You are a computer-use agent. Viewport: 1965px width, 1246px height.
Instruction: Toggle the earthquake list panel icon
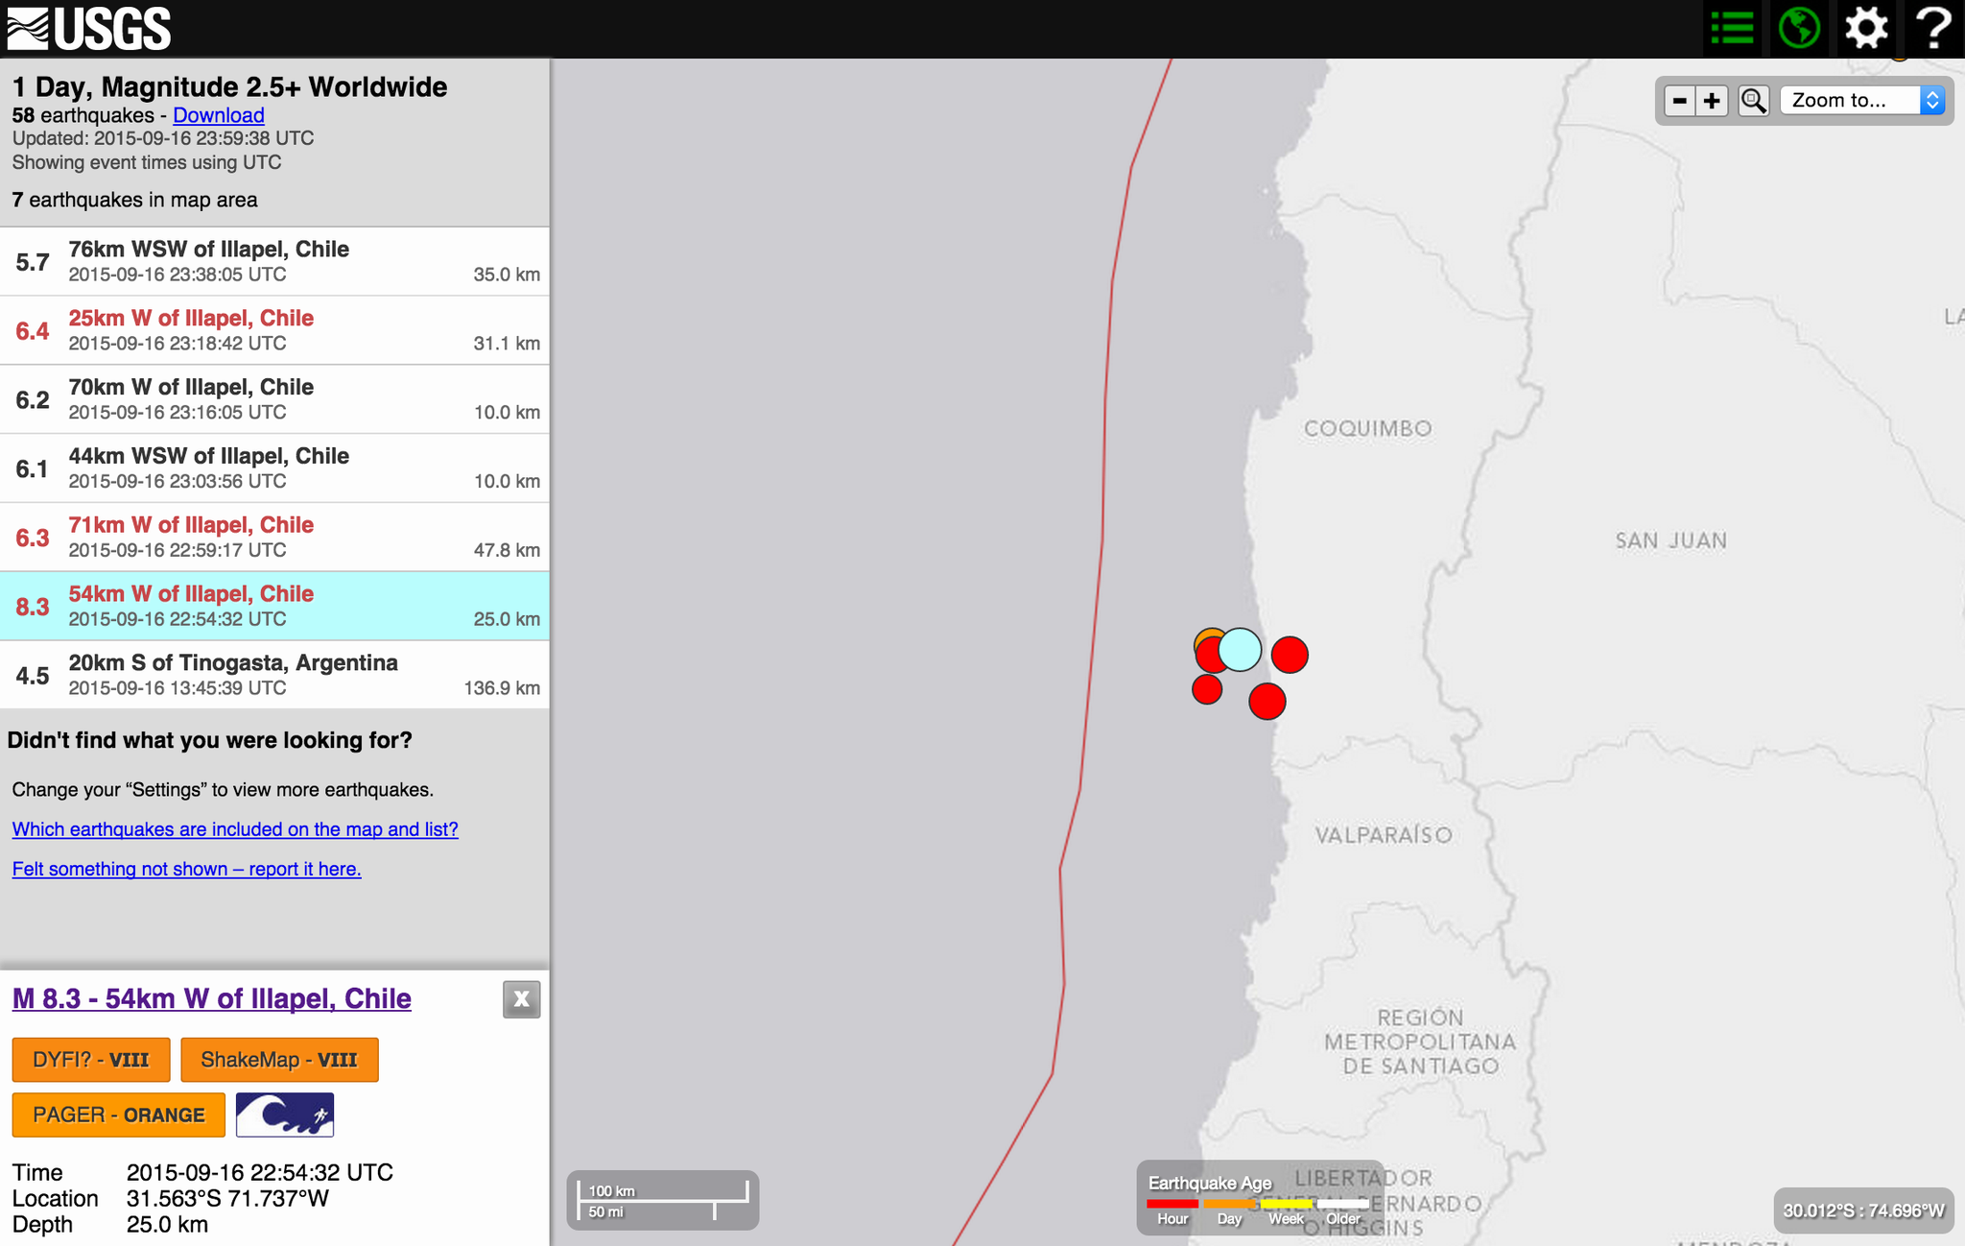pyautogui.click(x=1732, y=28)
